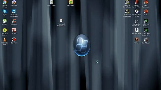The height and width of the screenshot is (90, 161).
Task: Open the Настройки Counter-Str... shortcut
Action: coord(137,21)
